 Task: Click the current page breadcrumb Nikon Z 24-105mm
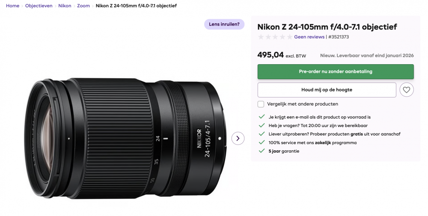pos(136,6)
